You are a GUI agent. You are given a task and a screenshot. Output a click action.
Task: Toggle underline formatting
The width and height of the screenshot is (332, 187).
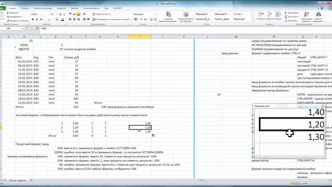(41, 20)
